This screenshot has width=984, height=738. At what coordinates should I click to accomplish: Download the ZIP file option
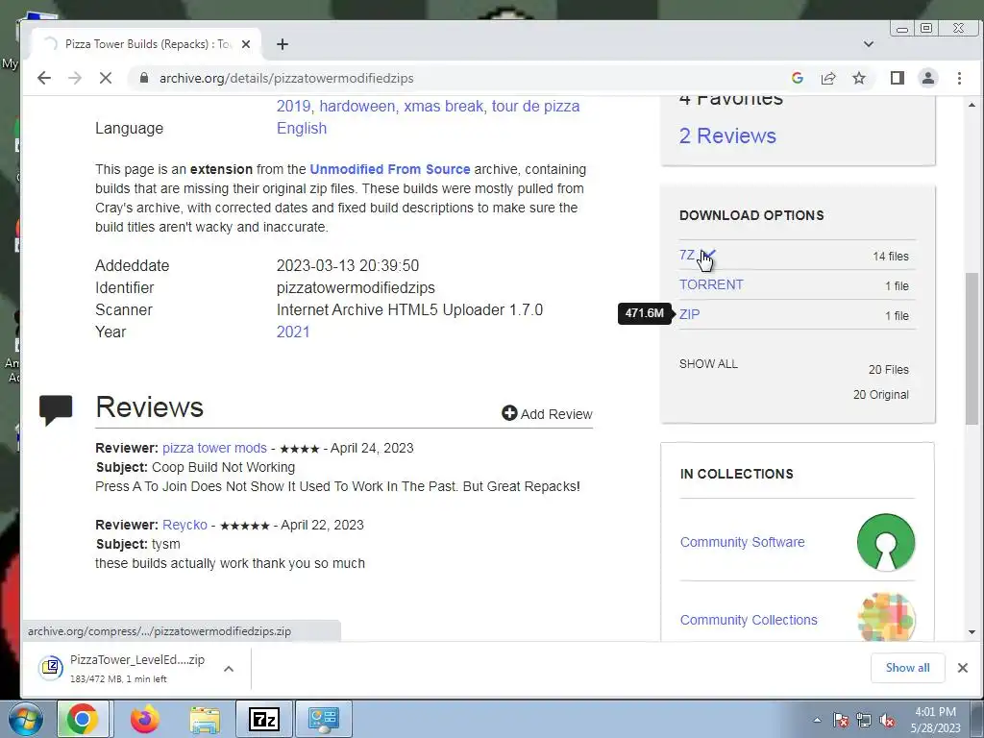click(x=689, y=314)
